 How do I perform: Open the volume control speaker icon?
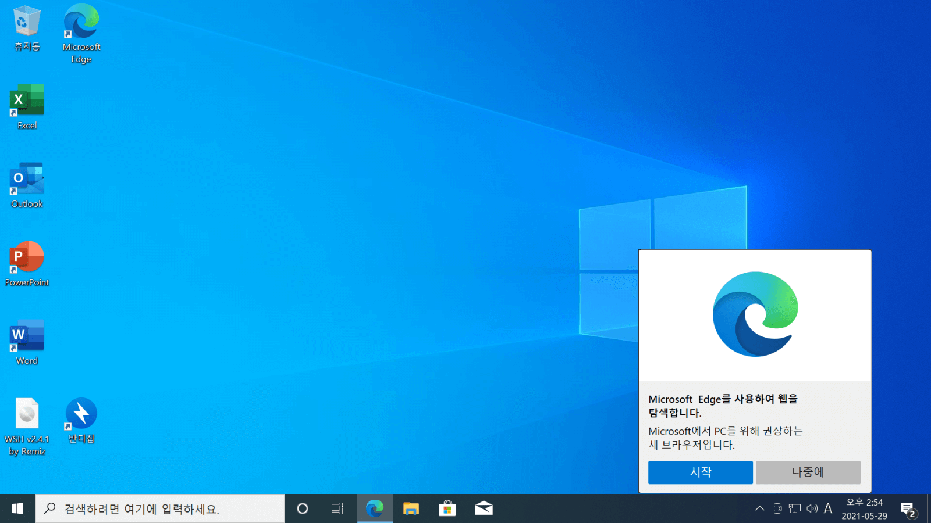(x=812, y=508)
